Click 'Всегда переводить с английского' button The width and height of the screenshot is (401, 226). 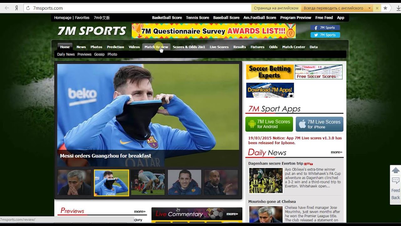coord(334,8)
